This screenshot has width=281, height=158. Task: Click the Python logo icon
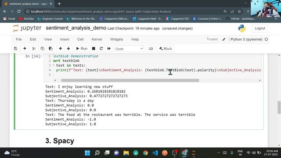(x=242, y=28)
